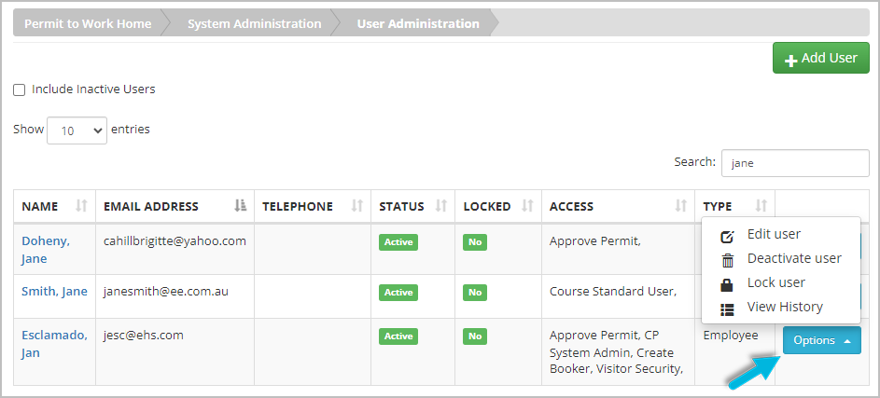Go to Permit to Work Home breadcrumb
Viewport: 880px width, 398px height.
[88, 23]
